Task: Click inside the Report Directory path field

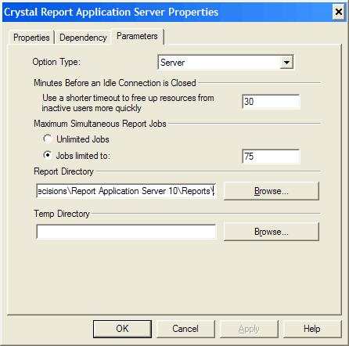Action: coord(126,191)
